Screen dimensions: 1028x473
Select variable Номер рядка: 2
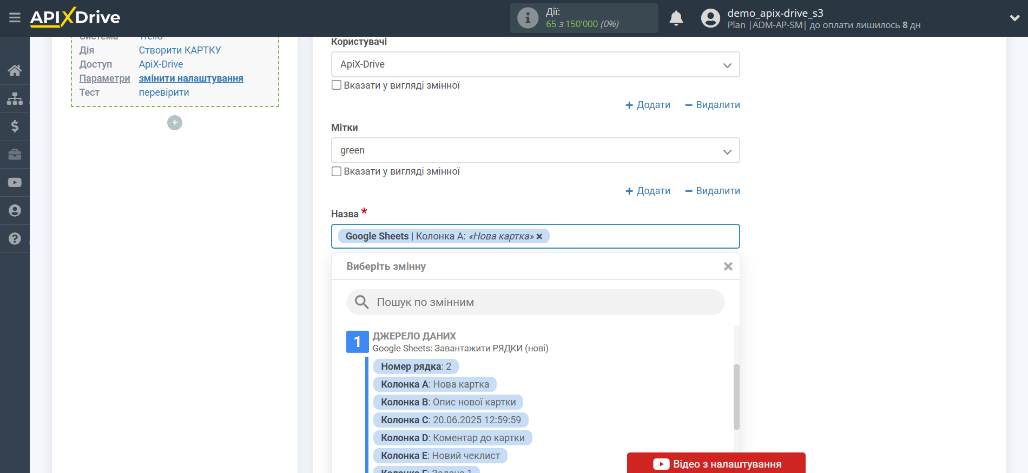[416, 367]
